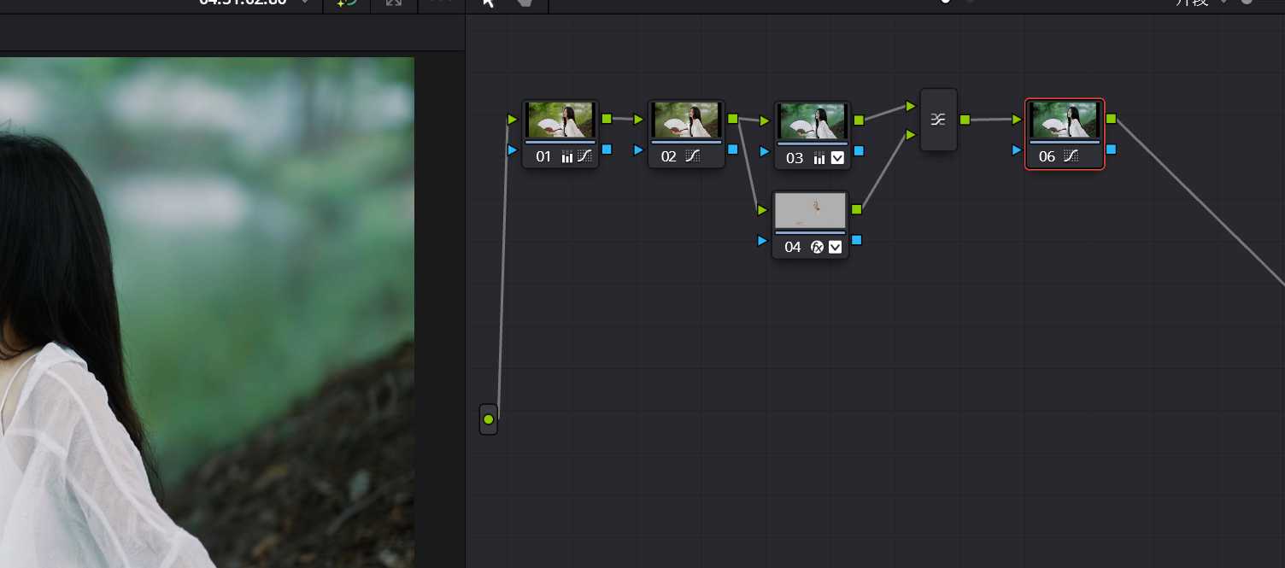The height and width of the screenshot is (568, 1285).
Task: Click the fx badge on node 04
Action: click(817, 247)
